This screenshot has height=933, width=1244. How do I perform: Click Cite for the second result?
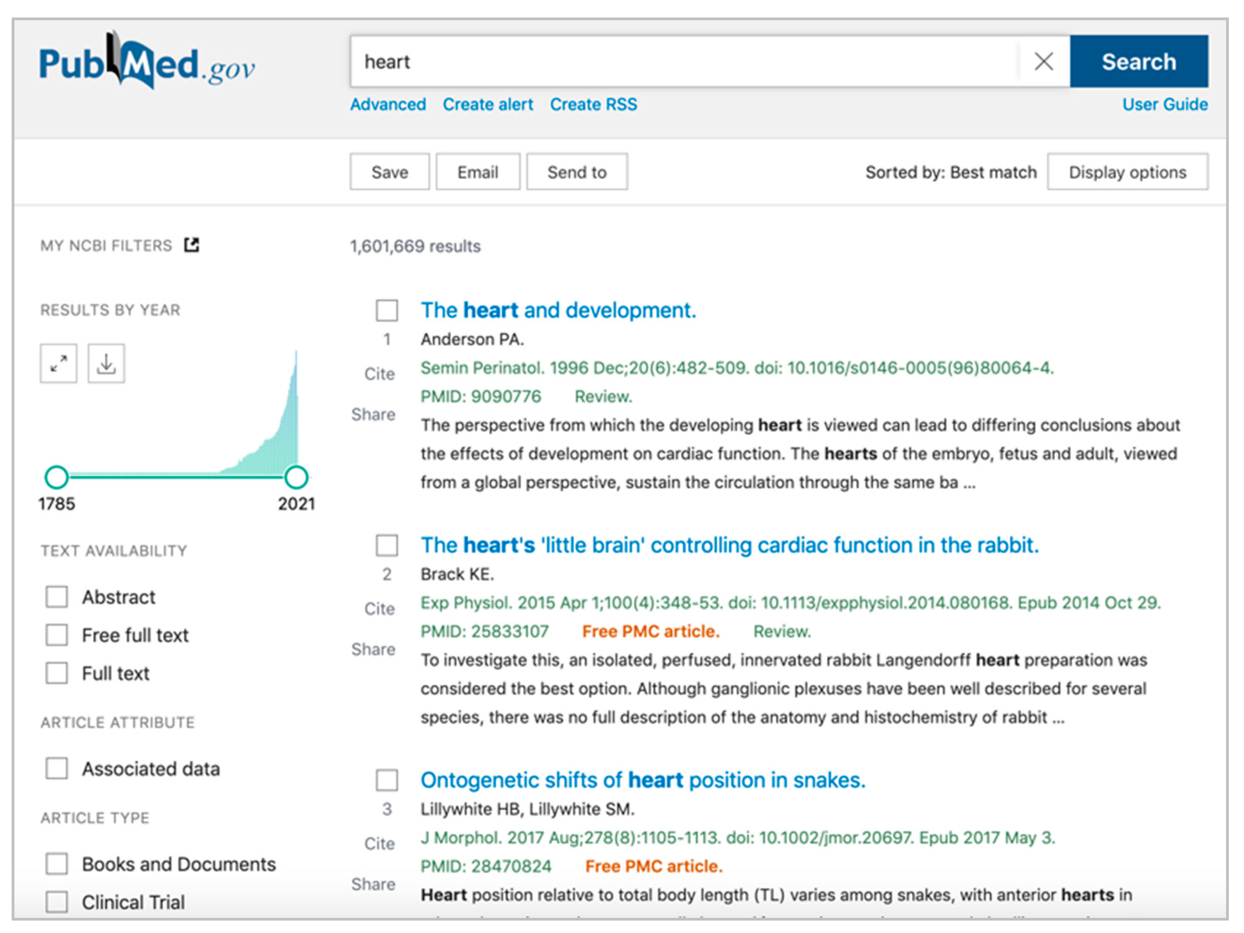380,609
